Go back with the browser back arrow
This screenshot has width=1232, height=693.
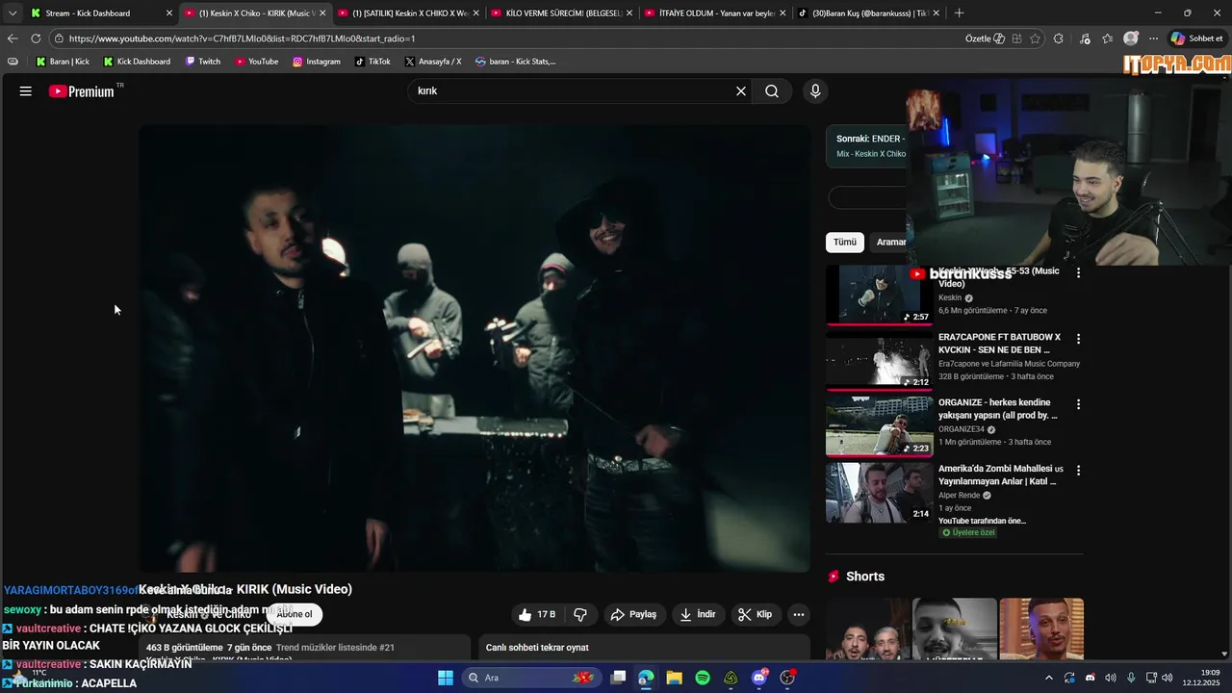pos(13,38)
